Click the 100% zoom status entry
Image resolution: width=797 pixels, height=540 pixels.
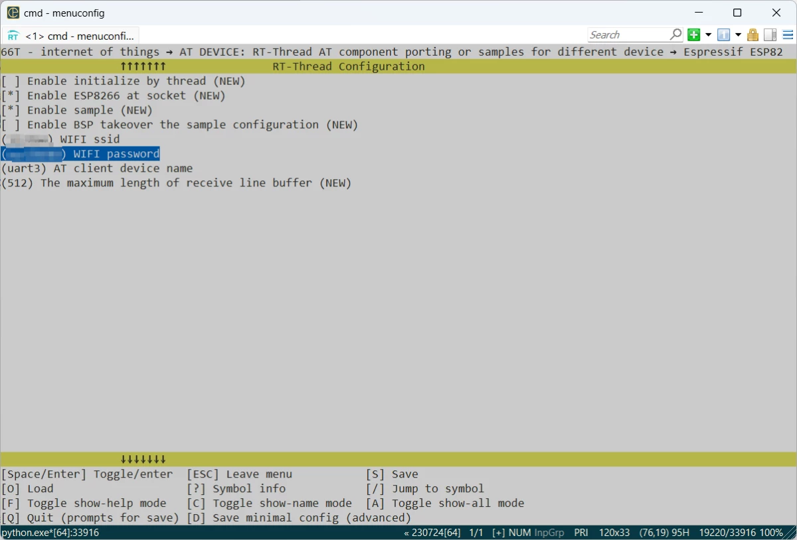(770, 533)
